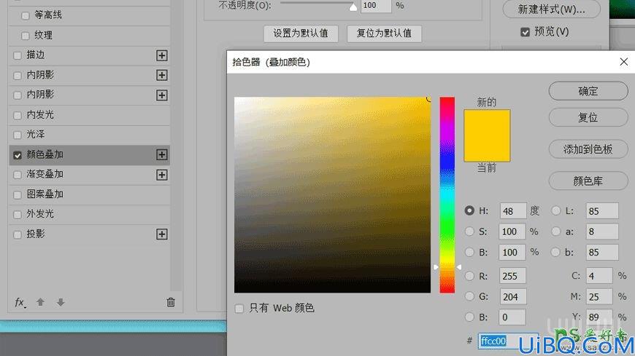Select the Lab b radio button
Screen dimensions: 635x356
[x=556, y=252]
